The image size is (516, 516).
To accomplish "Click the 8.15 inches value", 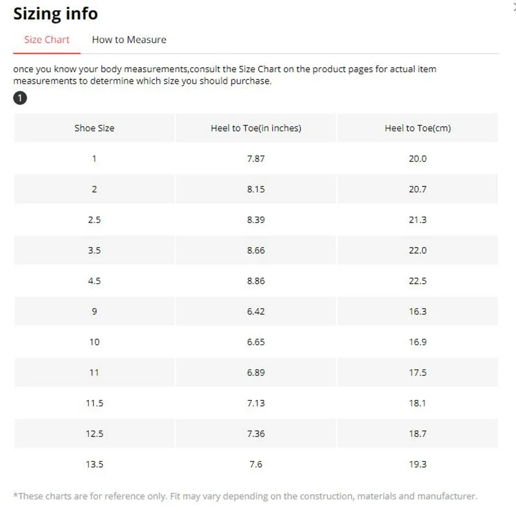I will pyautogui.click(x=255, y=190).
